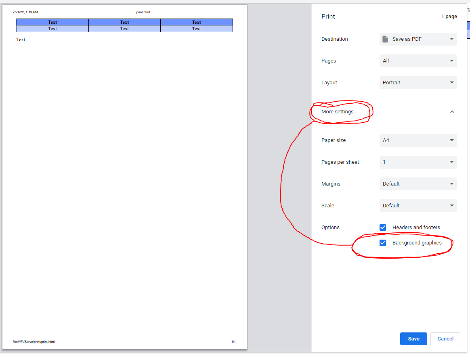Image resolution: width=470 pixels, height=355 pixels.
Task: Open the Pages per sheet dropdown
Action: (418, 162)
